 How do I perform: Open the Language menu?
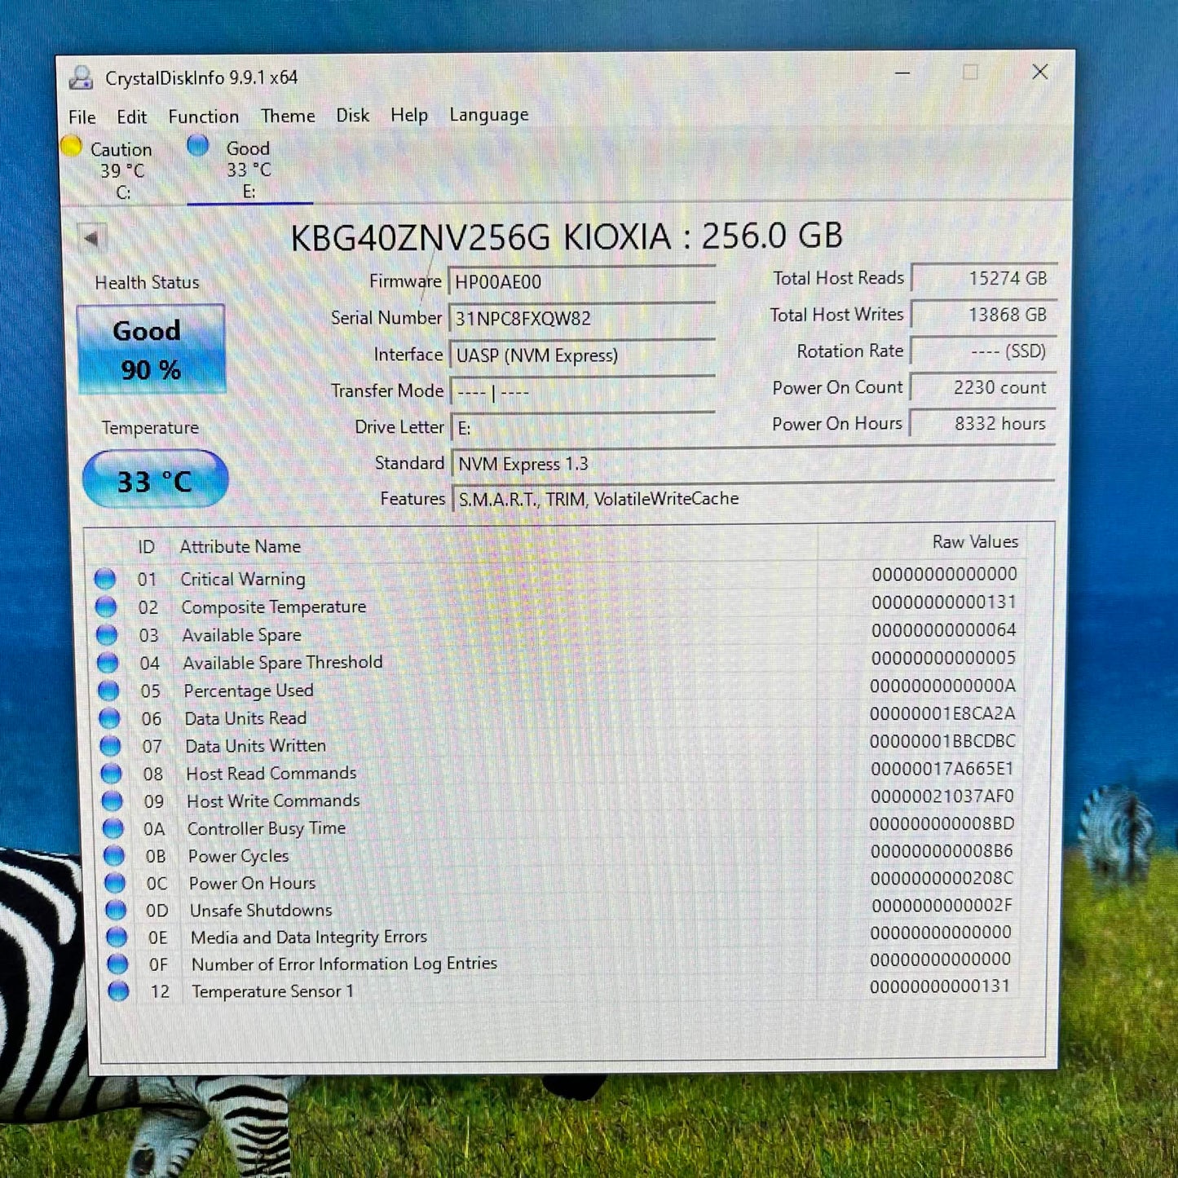(x=489, y=115)
